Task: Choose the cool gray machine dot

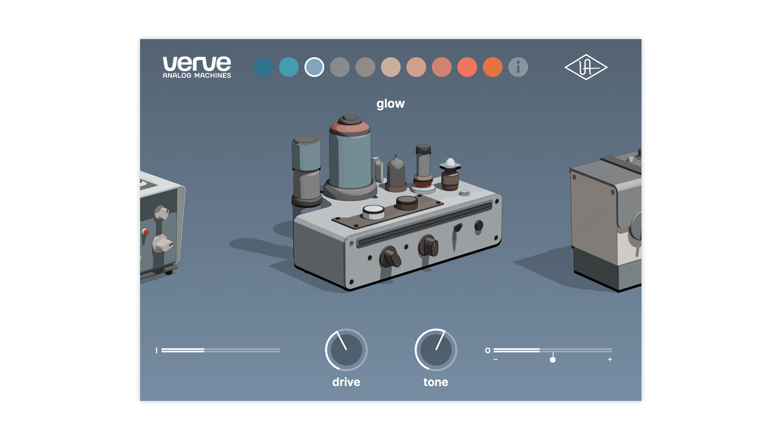Action: pyautogui.click(x=340, y=67)
